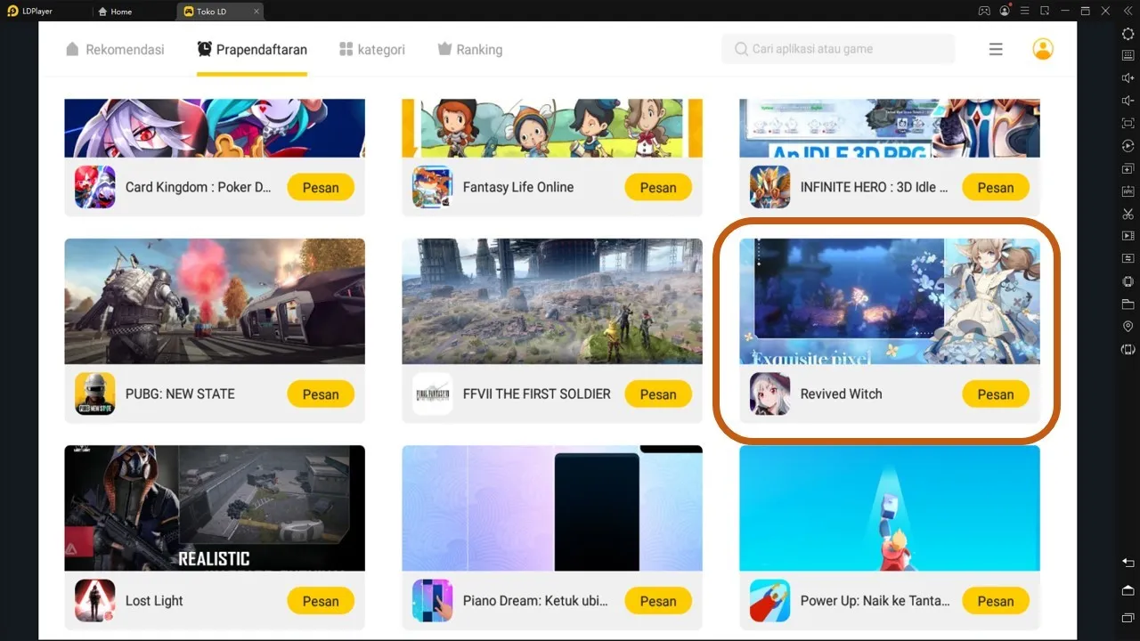Switch to the Home tab in title bar
Screen dimensions: 1140x641
114,12
